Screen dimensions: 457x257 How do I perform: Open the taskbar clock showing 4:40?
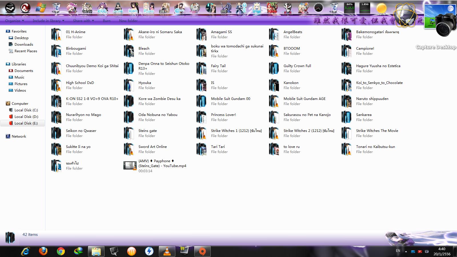pyautogui.click(x=442, y=251)
